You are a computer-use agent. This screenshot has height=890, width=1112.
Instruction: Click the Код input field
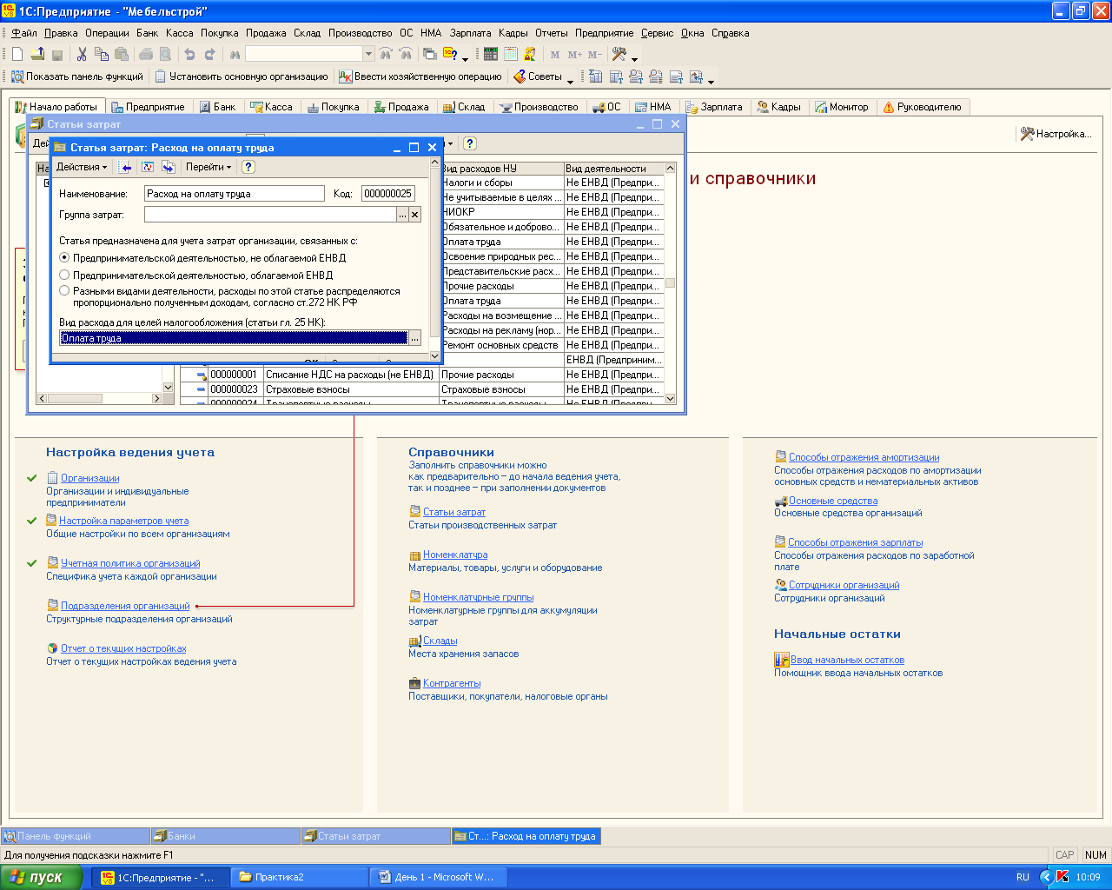(x=388, y=194)
